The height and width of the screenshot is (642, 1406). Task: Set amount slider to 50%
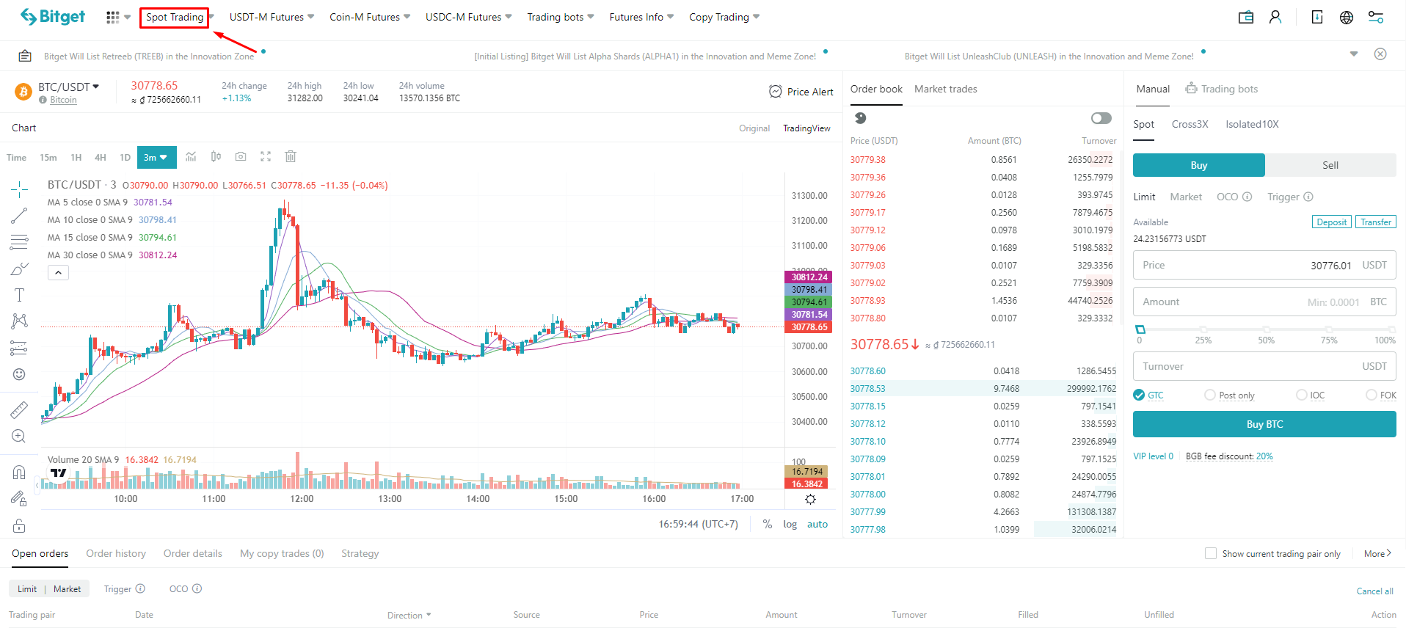coord(1266,329)
